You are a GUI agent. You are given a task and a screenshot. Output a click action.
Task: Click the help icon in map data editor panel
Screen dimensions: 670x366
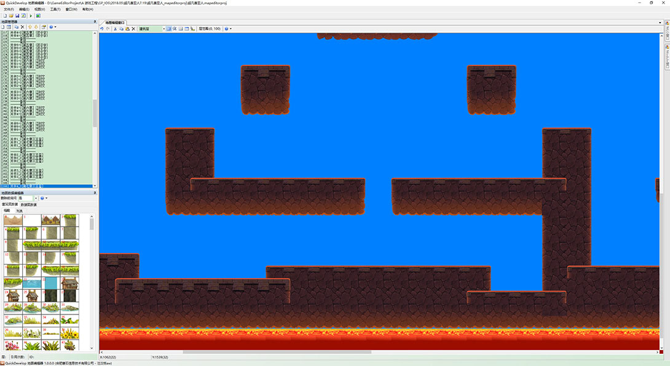(x=42, y=198)
